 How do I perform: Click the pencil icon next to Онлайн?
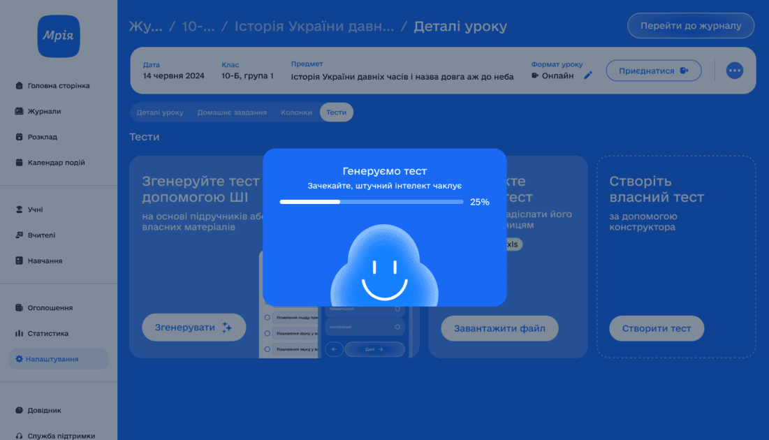click(x=588, y=75)
